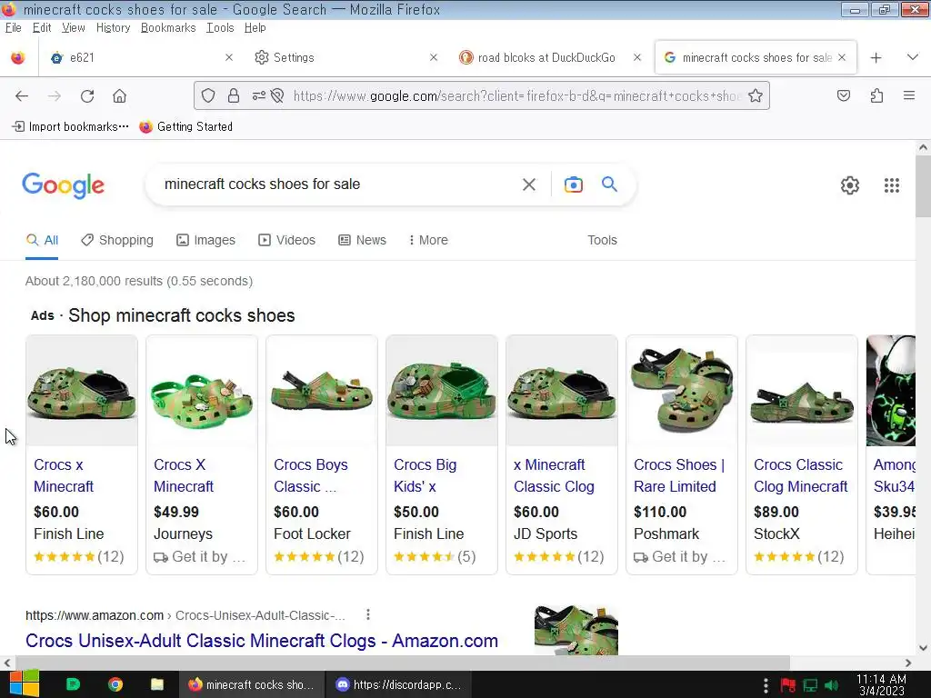
Task: Open a new tab with plus
Action: point(876,57)
